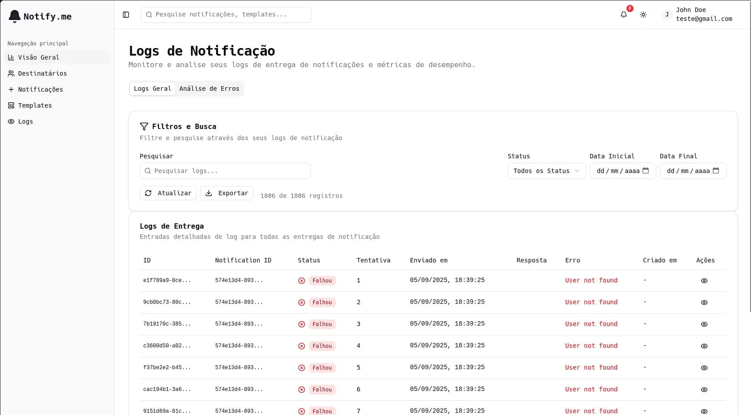Click the Atualizar button
The height and width of the screenshot is (415, 751).
tap(168, 193)
